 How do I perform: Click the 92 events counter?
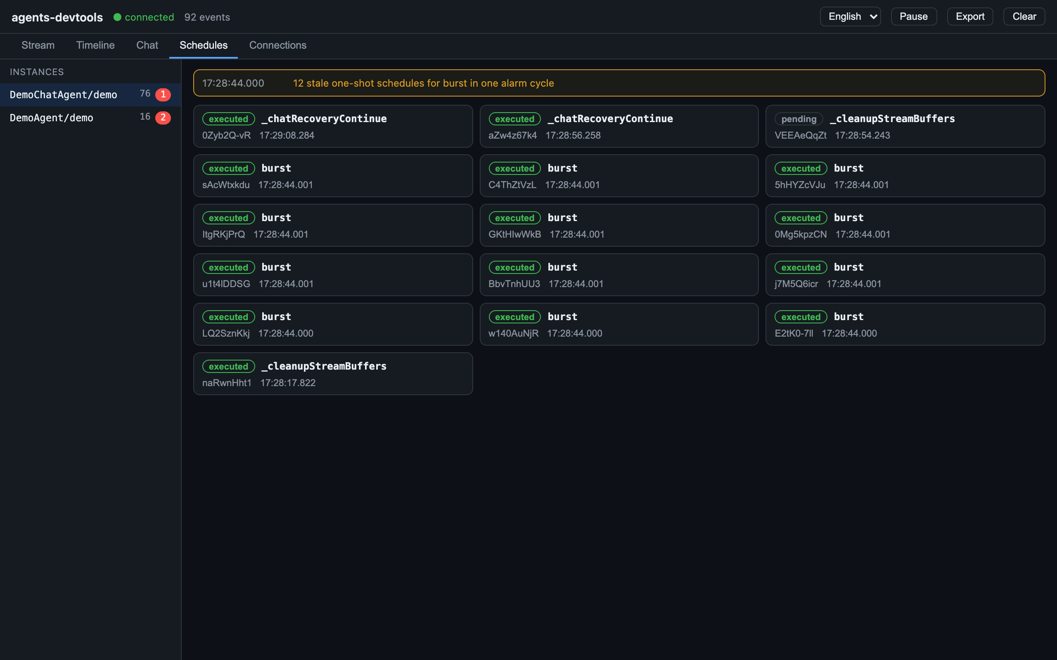click(207, 17)
